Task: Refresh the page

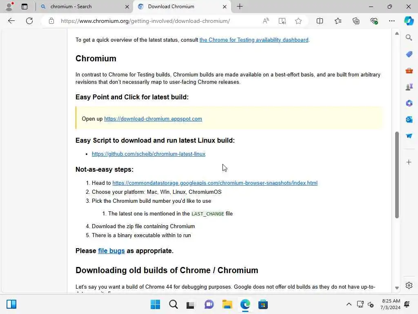Action: tap(29, 21)
